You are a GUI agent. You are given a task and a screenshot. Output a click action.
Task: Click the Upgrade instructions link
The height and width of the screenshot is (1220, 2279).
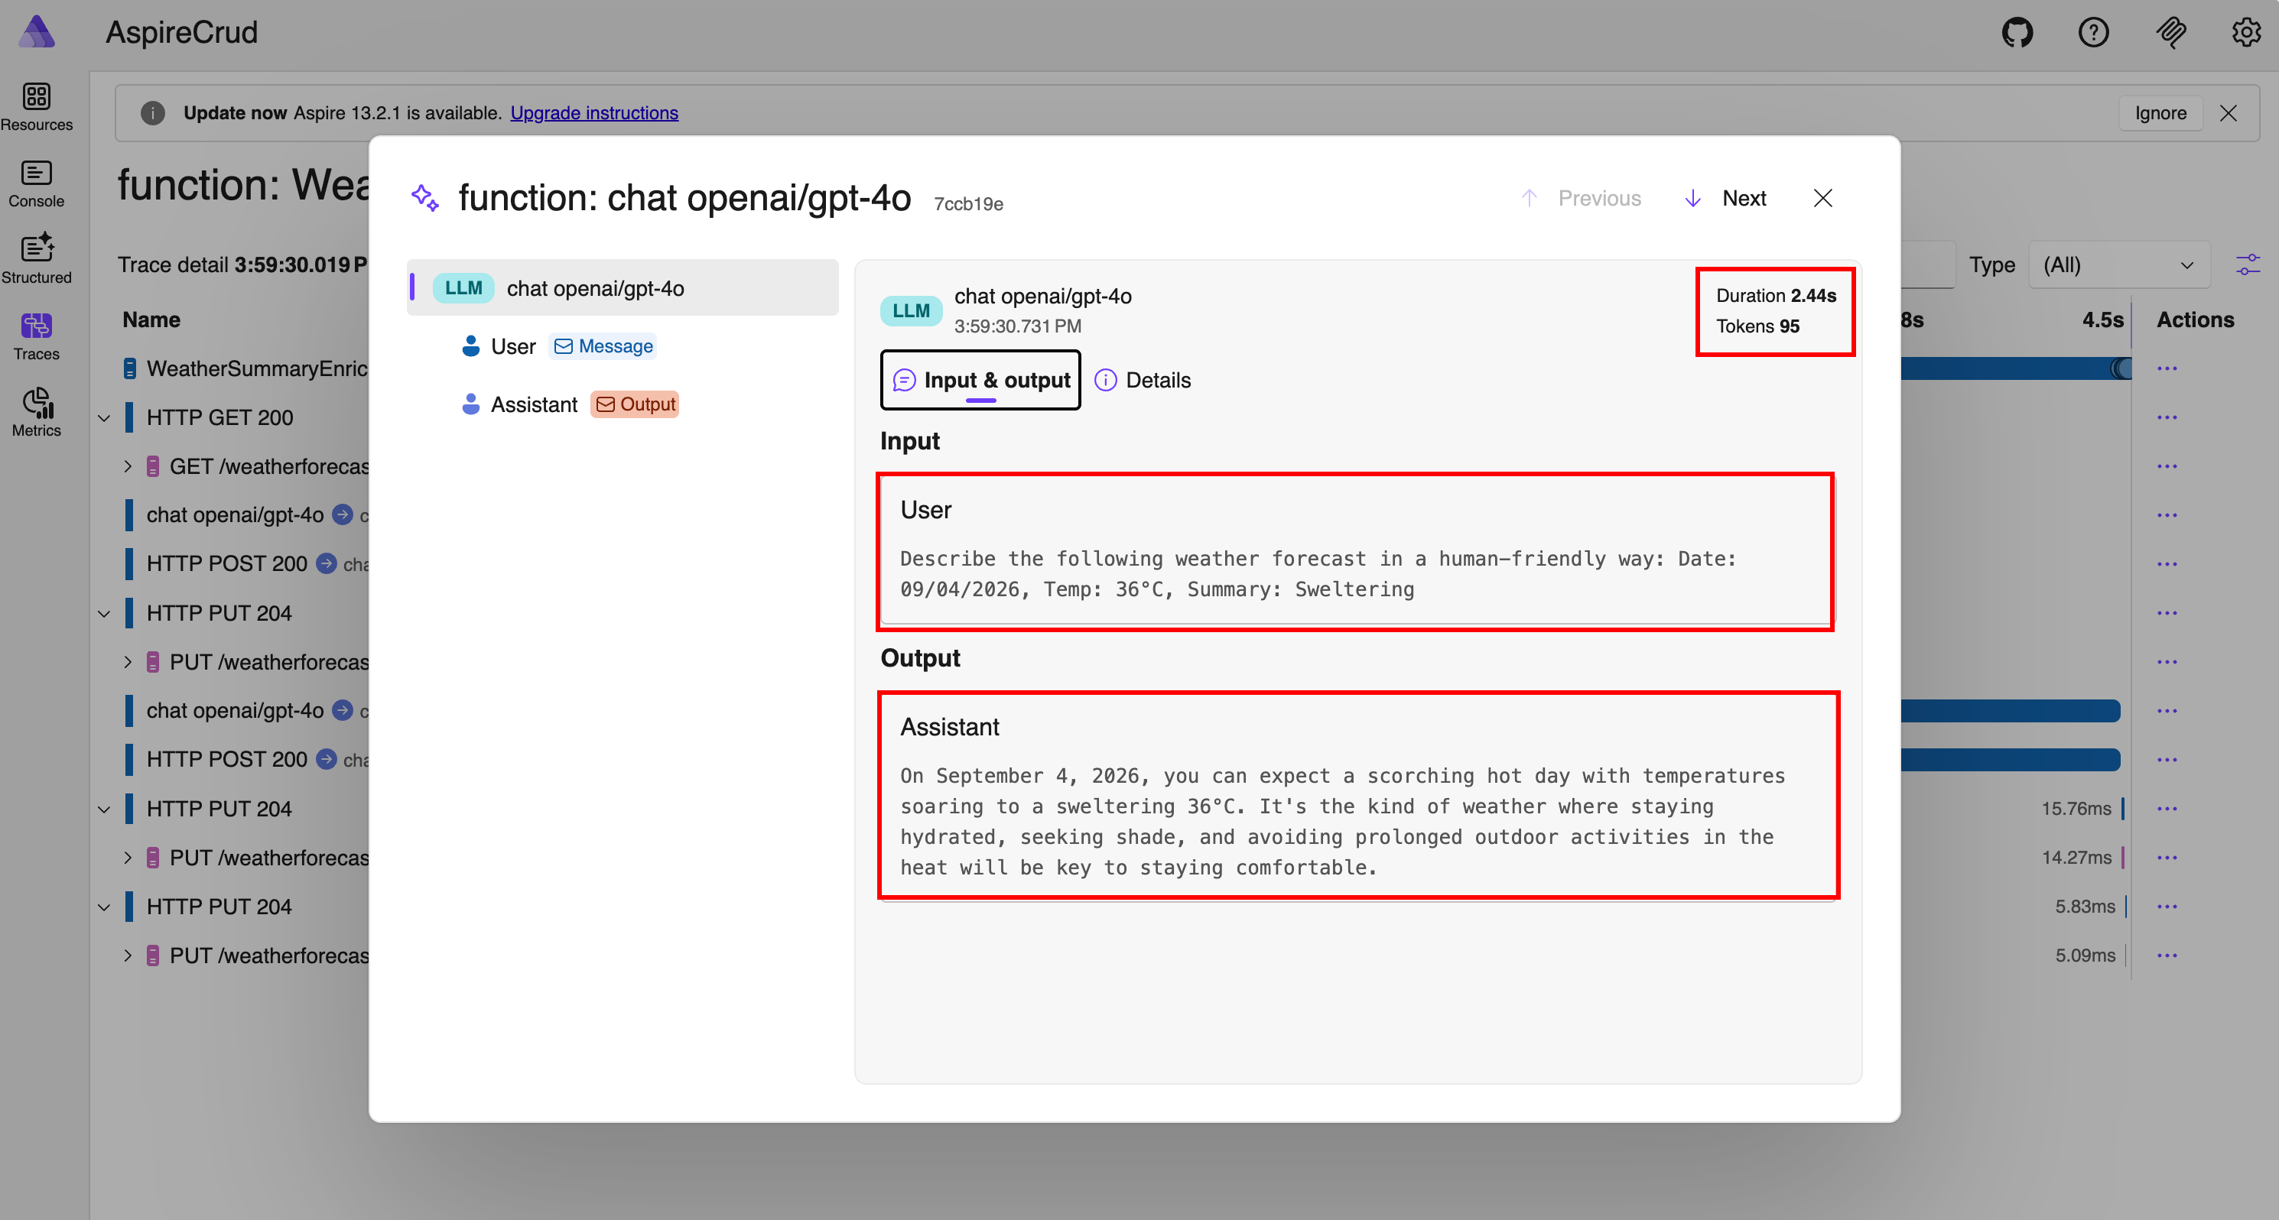pyautogui.click(x=593, y=112)
